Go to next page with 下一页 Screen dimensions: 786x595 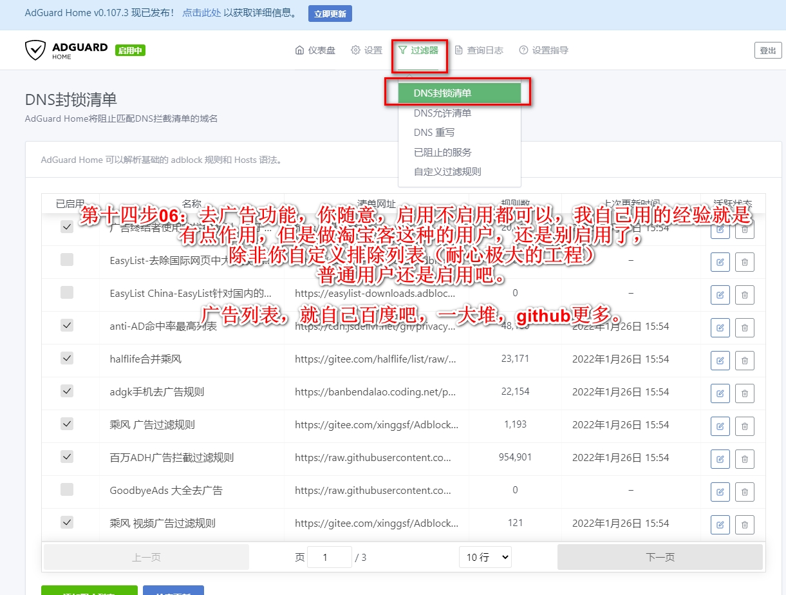click(x=660, y=557)
